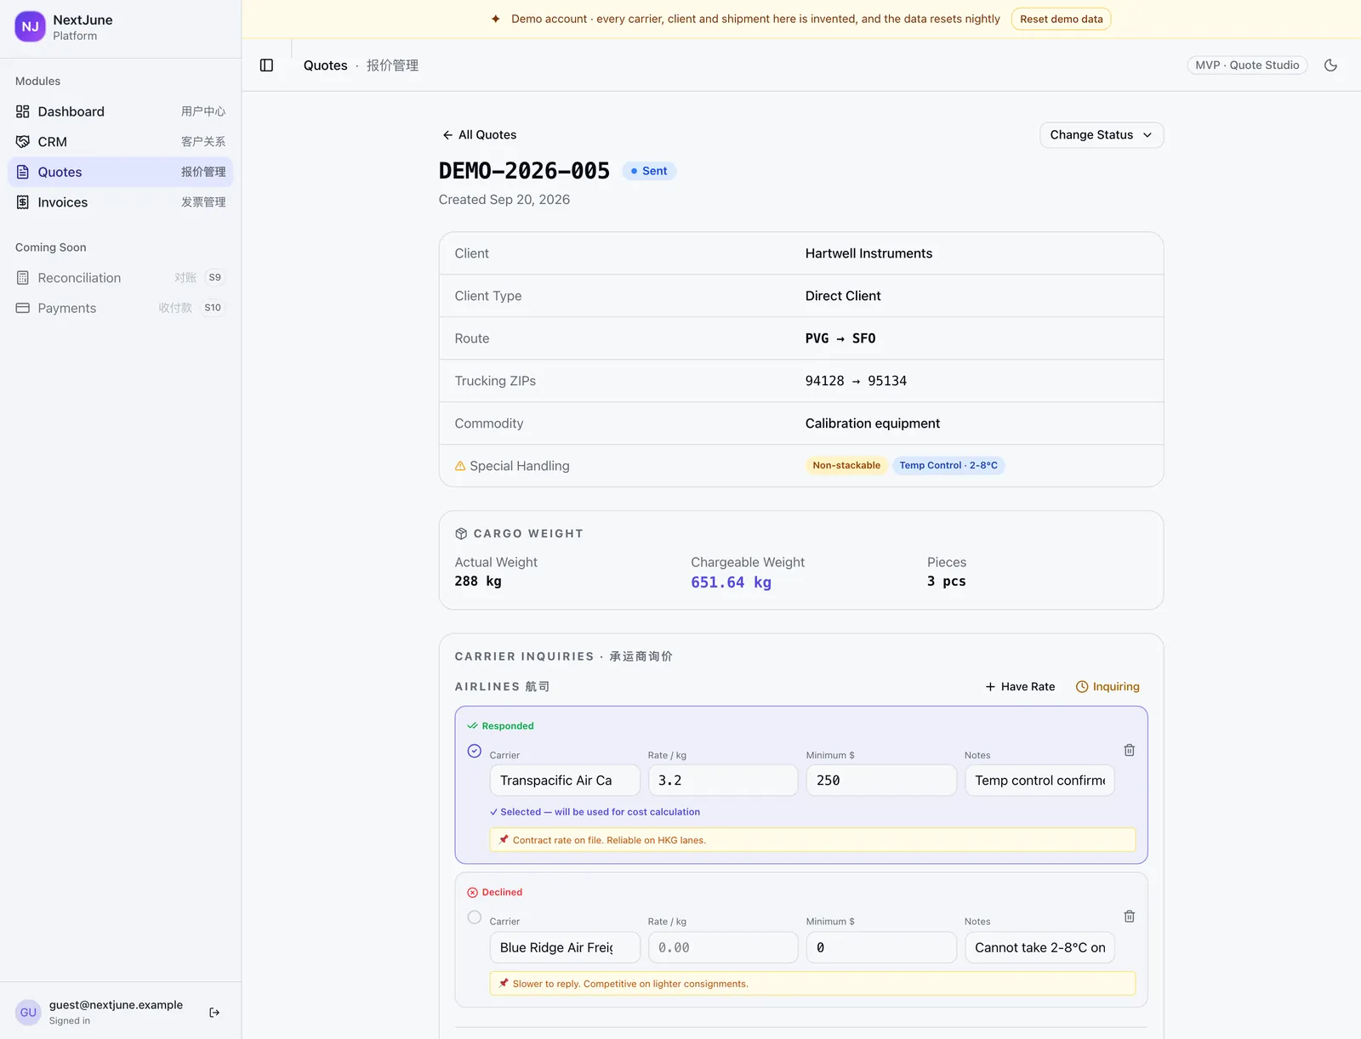Click the Temp Control 2-8°C tag
The height and width of the screenshot is (1039, 1361).
pyautogui.click(x=948, y=466)
